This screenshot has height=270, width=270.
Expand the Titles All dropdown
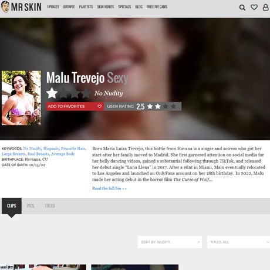point(238,242)
